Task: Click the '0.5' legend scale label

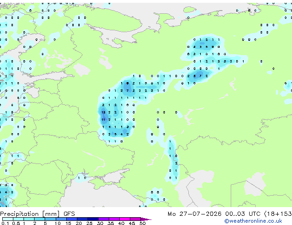Action: tap(16, 223)
